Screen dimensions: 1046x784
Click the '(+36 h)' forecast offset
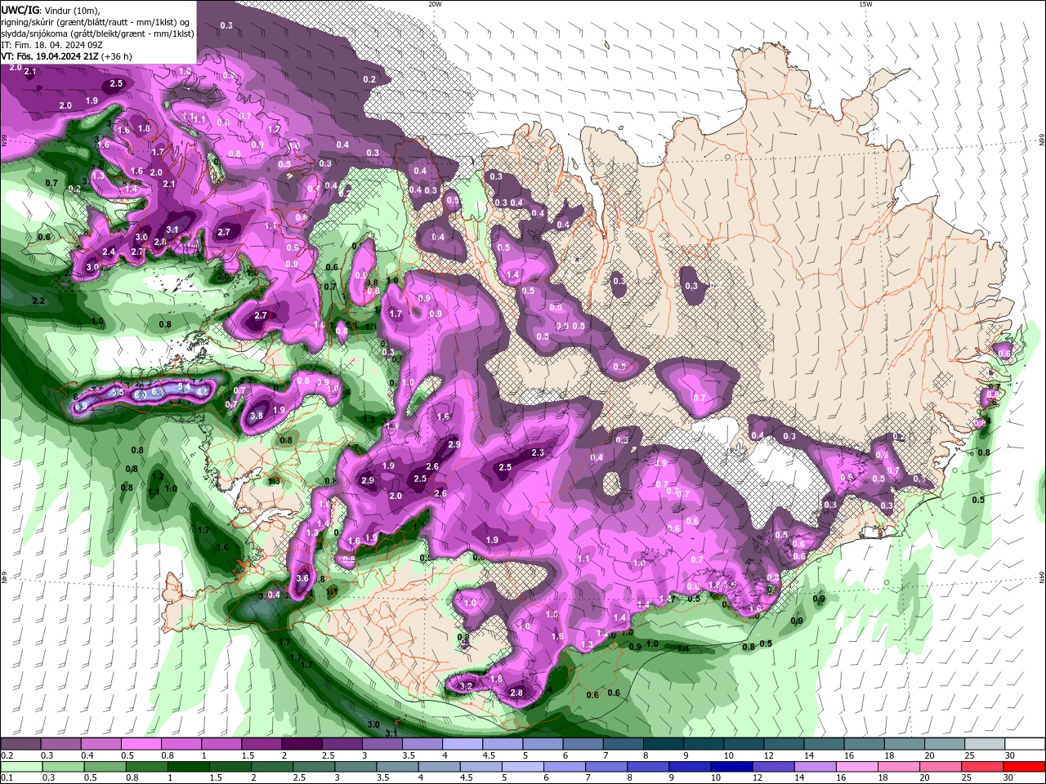pos(117,57)
